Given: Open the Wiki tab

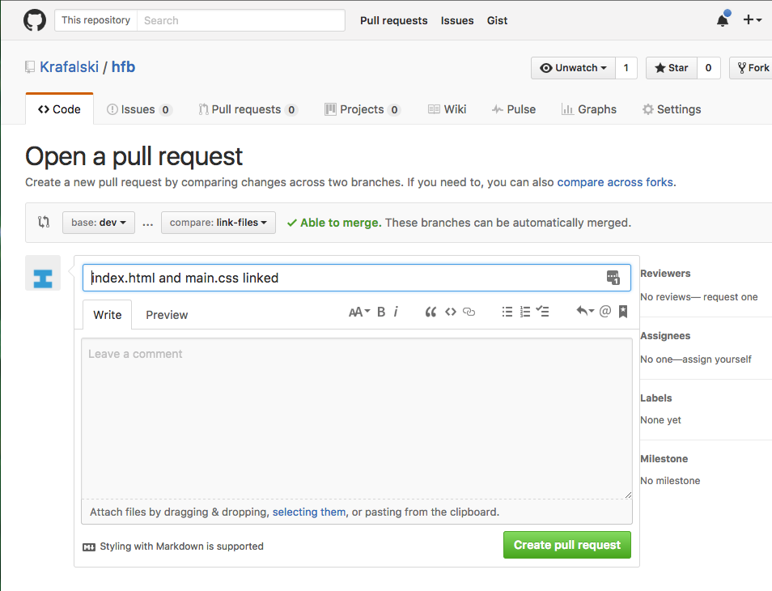Looking at the screenshot, I should click(x=447, y=109).
